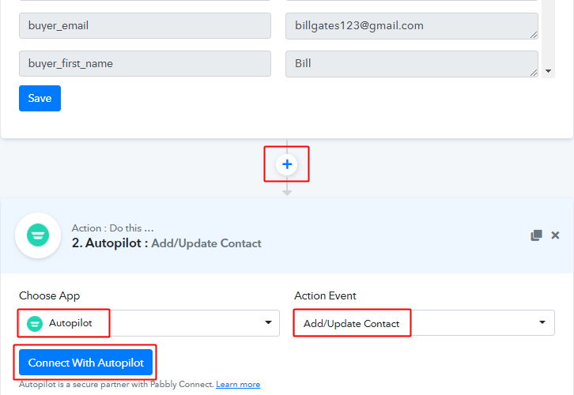
Task: Open the Learn more link
Action: click(x=238, y=385)
